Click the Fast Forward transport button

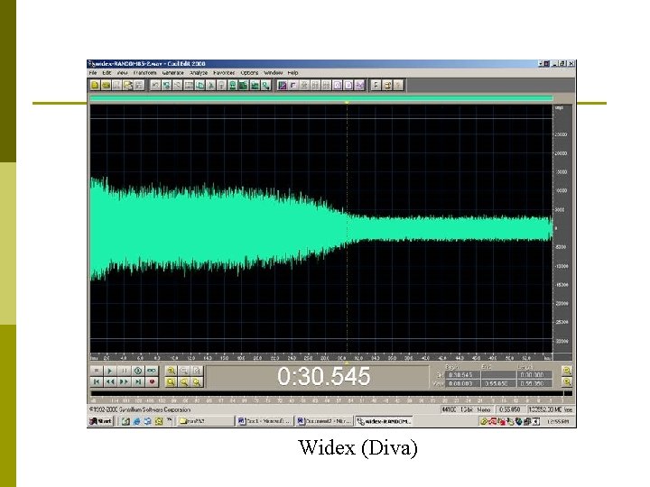(x=124, y=381)
